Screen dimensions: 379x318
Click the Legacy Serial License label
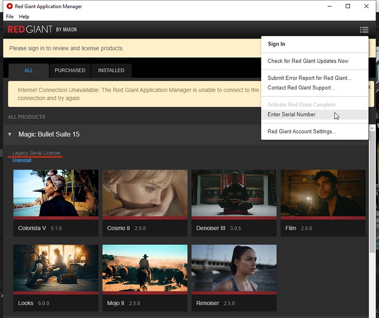(x=36, y=153)
